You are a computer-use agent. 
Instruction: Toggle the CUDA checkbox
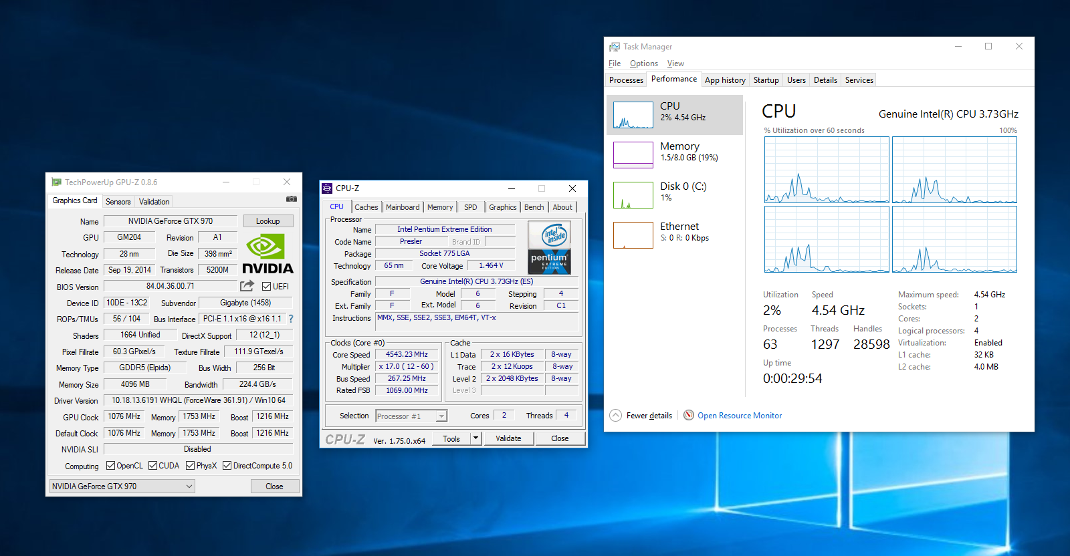click(153, 466)
